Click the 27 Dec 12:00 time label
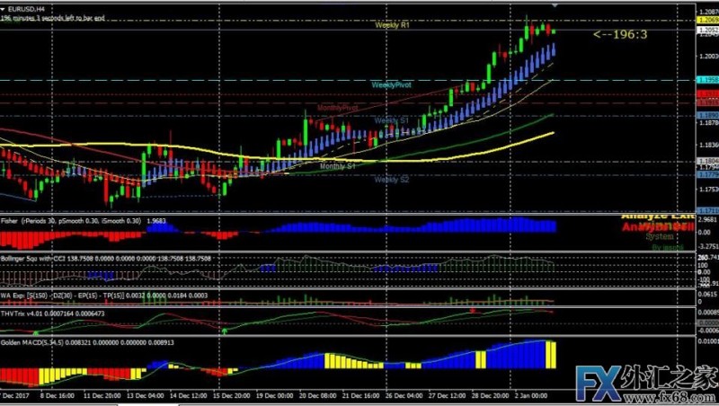Screen dimensions: 719x406 [x=447, y=396]
